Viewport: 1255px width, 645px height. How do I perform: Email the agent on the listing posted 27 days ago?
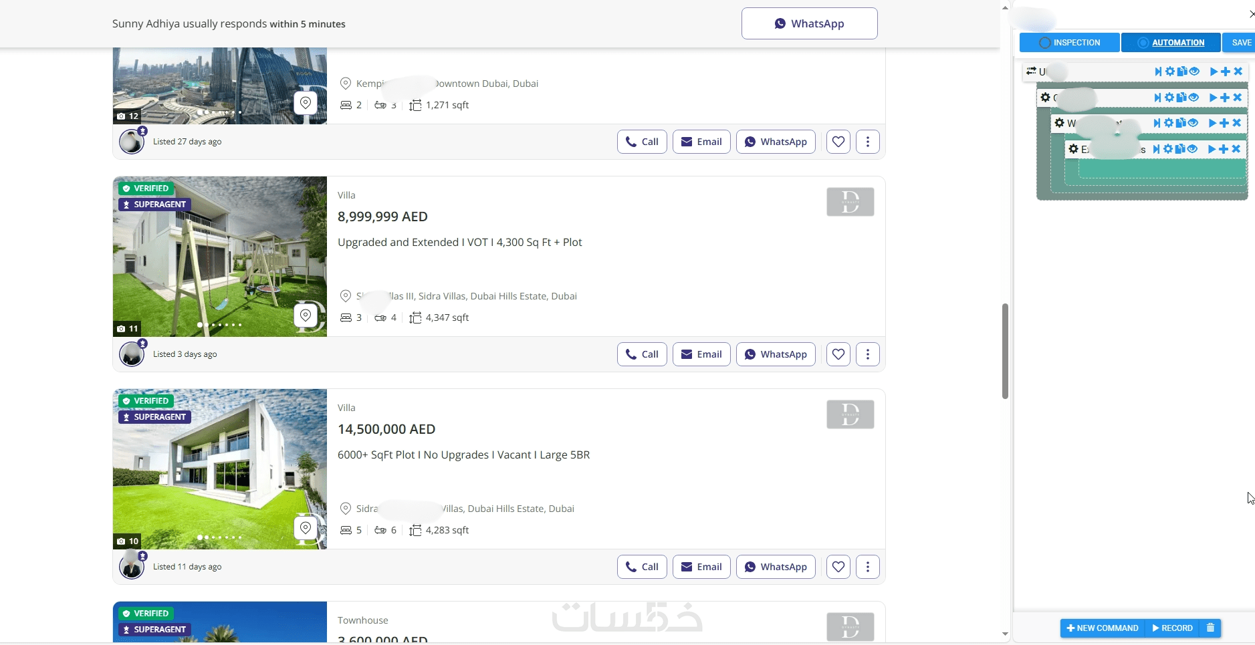coord(701,142)
